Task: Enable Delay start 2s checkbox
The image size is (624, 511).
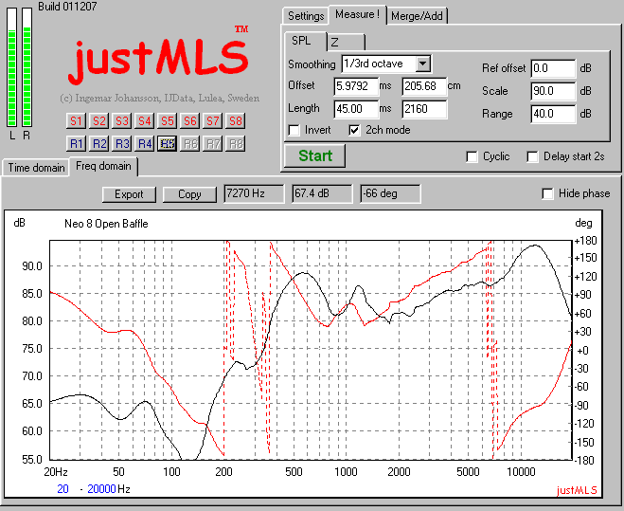Action: [x=532, y=156]
